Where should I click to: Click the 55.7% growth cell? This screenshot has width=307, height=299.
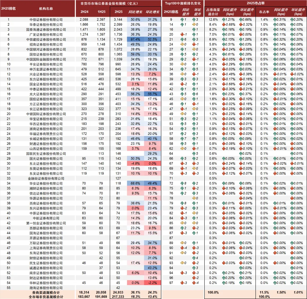153,94
